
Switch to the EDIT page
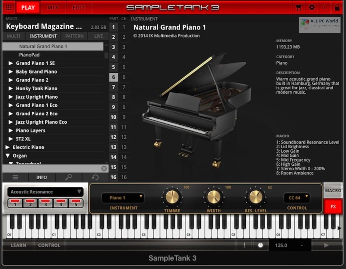(x=79, y=8)
